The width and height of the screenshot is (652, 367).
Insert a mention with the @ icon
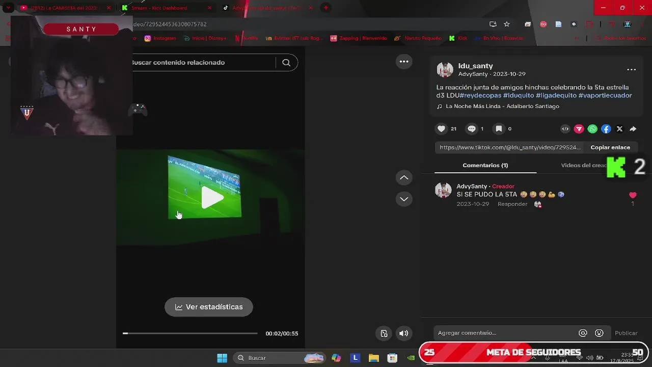point(583,333)
